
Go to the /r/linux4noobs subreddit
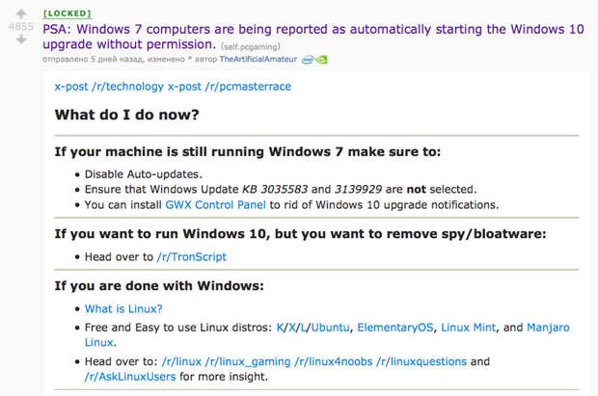(x=334, y=361)
